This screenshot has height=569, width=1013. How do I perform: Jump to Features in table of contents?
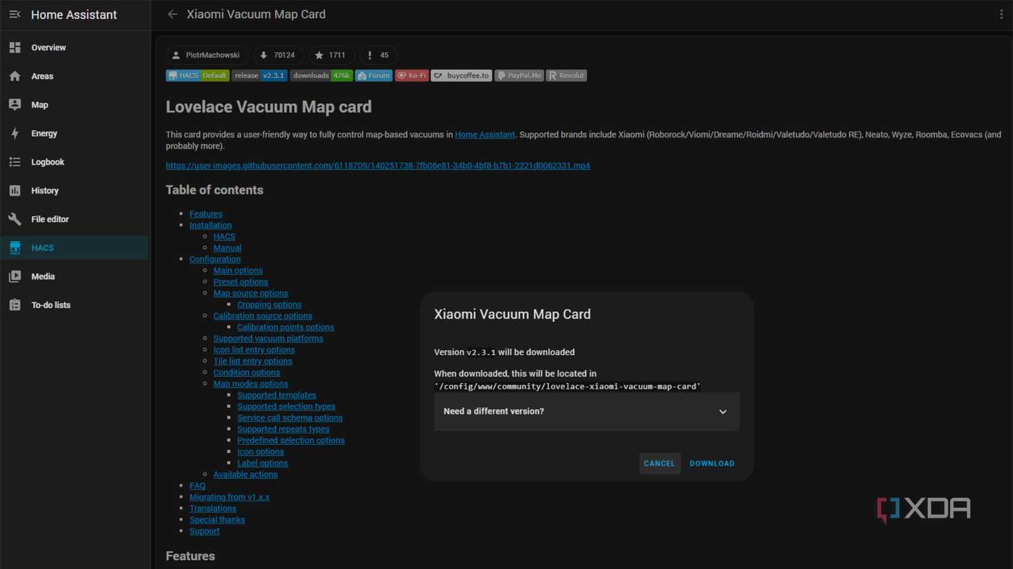pos(206,214)
